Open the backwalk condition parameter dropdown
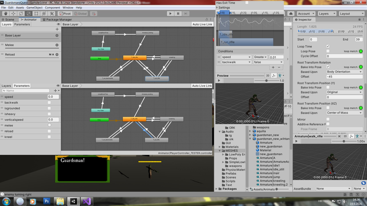 [236, 62]
